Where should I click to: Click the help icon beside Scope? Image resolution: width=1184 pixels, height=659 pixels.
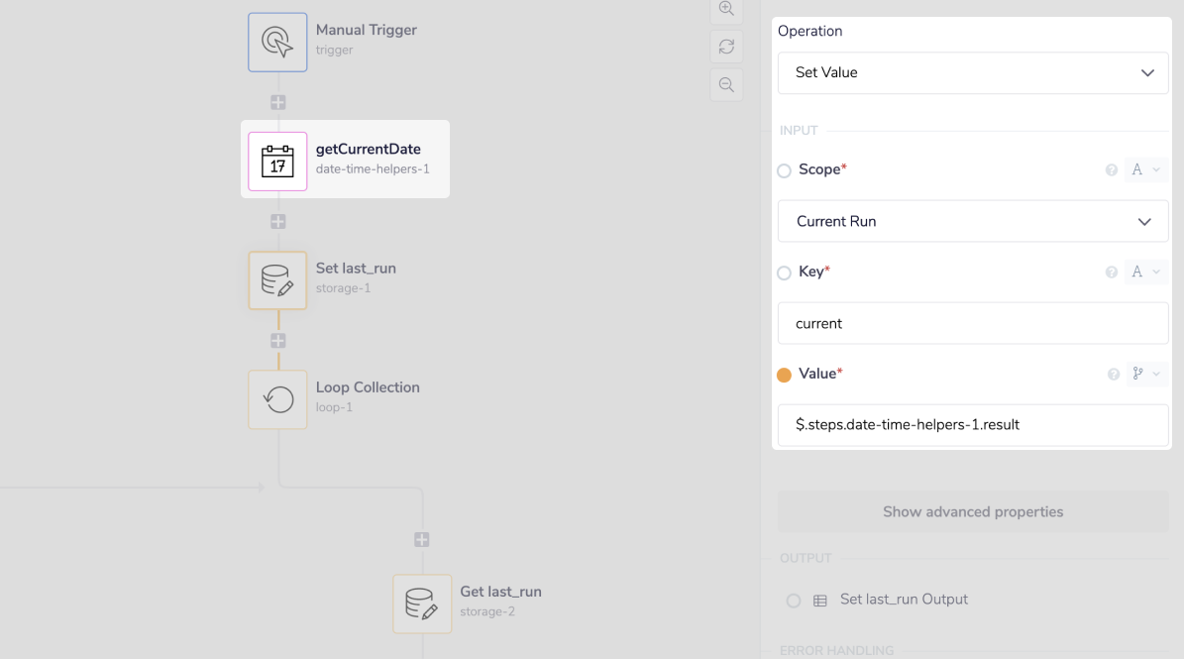1112,170
